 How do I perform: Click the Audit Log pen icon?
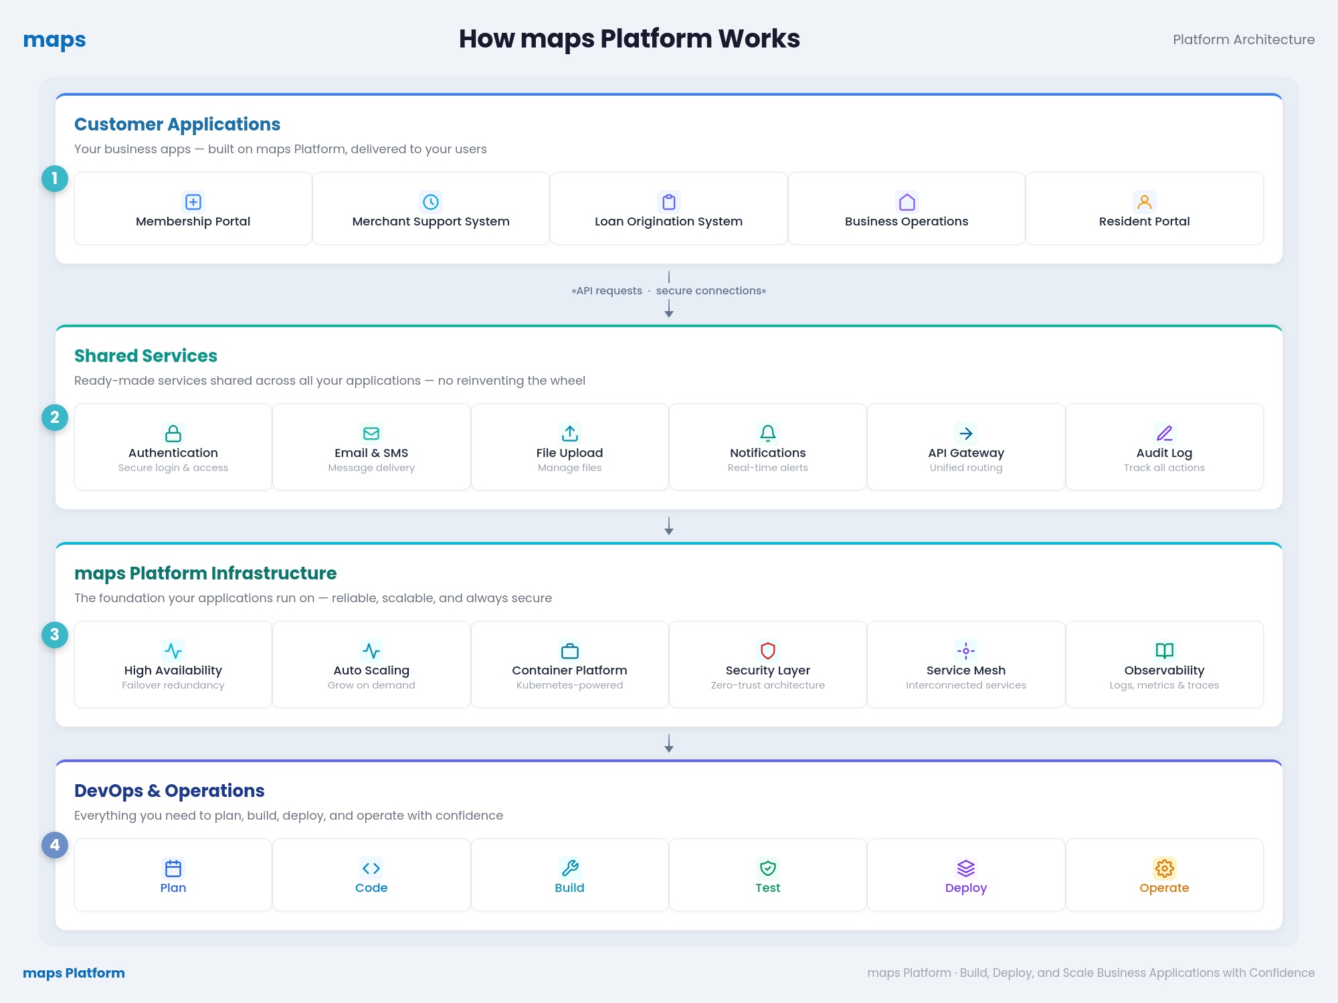pos(1164,434)
